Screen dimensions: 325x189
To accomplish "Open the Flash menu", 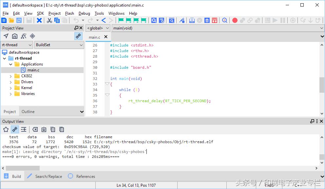I will click(x=69, y=13).
